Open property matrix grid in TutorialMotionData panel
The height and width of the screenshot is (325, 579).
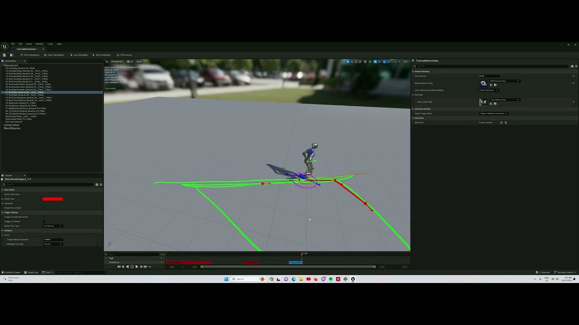point(572,66)
